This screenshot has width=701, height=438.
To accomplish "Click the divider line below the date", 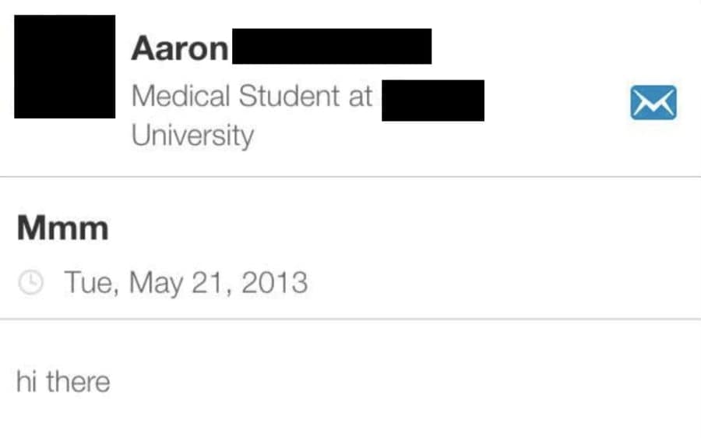I will tap(350, 319).
